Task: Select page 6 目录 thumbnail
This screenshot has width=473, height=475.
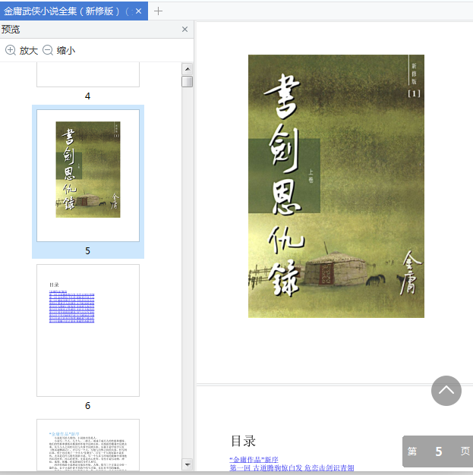Action: click(x=88, y=330)
